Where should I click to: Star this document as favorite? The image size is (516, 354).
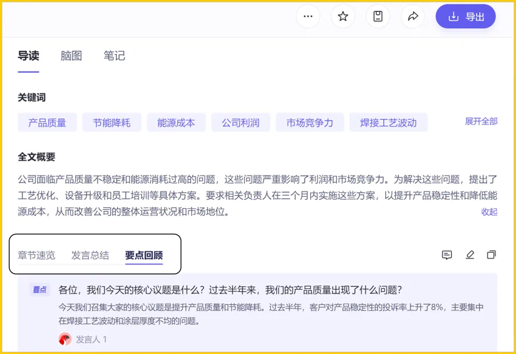[343, 17]
